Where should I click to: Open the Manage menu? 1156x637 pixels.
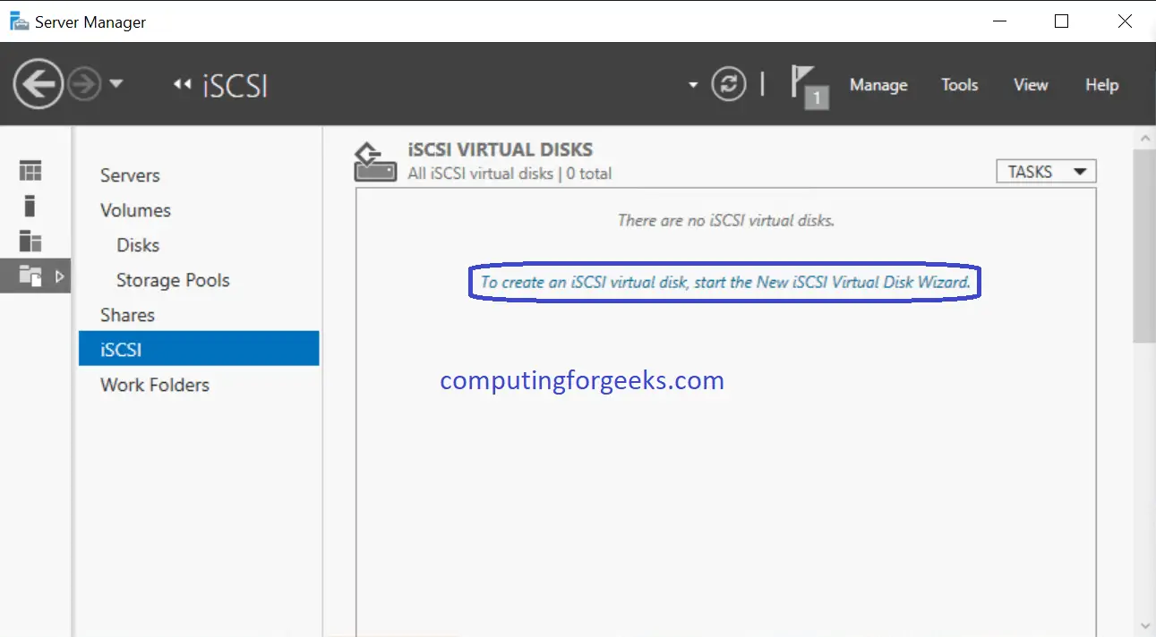[878, 84]
